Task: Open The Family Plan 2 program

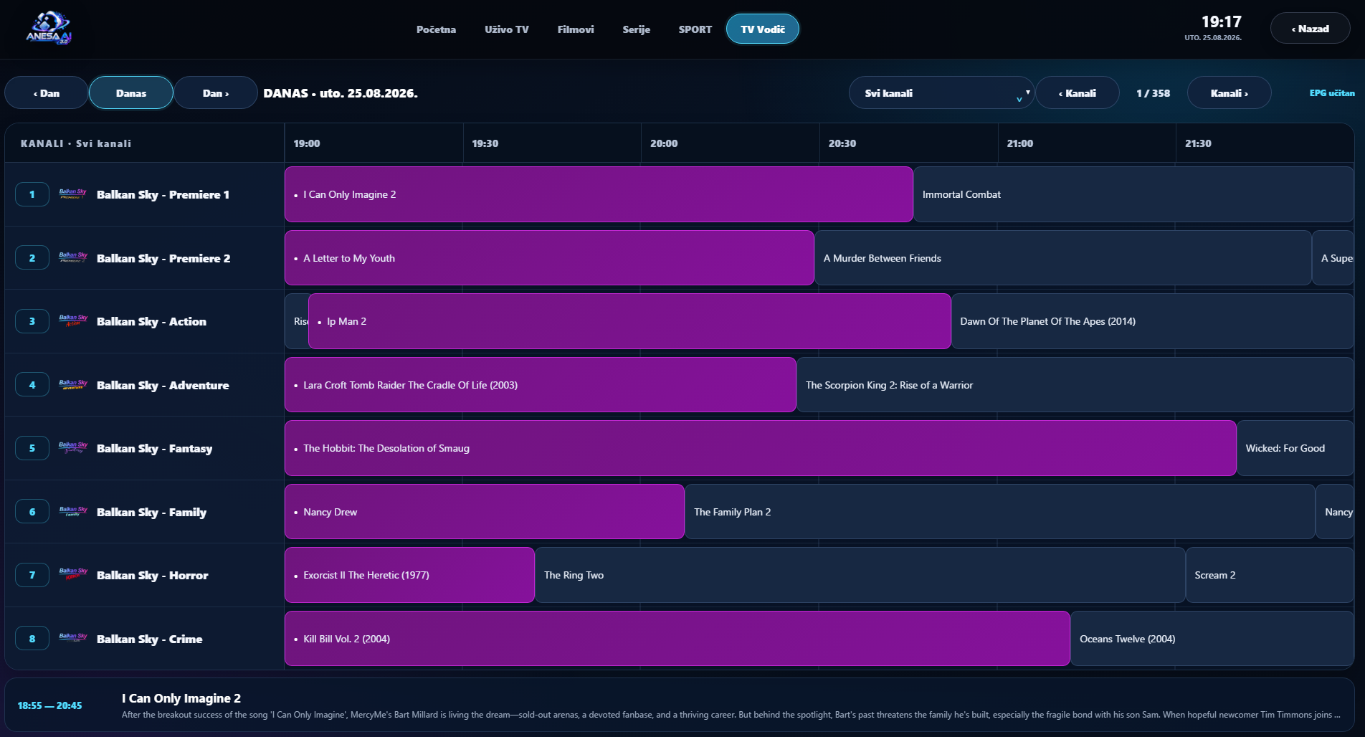Action: (1000, 512)
